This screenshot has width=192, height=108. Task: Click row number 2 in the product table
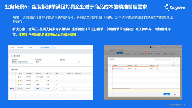tap(12, 81)
